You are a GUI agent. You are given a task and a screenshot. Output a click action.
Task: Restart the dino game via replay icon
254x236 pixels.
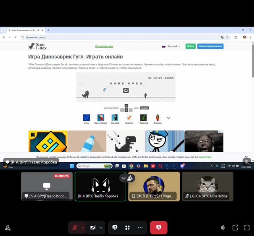point(126,90)
